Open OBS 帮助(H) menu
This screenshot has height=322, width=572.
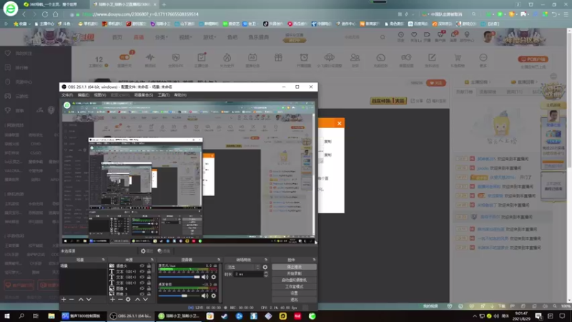180,95
